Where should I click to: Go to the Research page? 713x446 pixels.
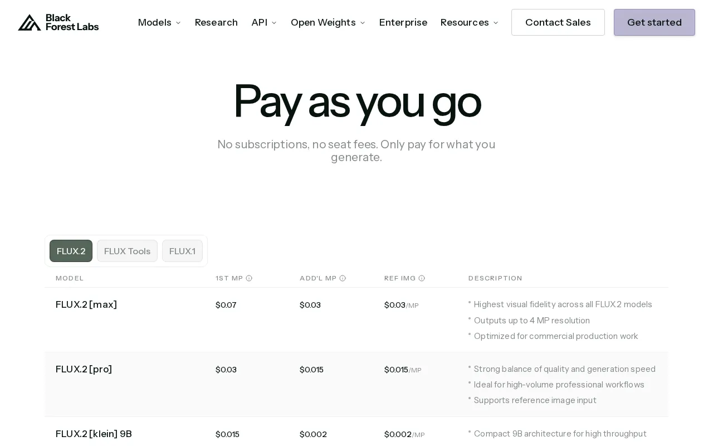(x=216, y=22)
